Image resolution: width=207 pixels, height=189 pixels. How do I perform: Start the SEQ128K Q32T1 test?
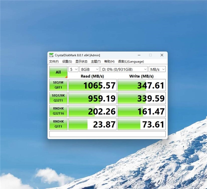pyautogui.click(x=58, y=98)
